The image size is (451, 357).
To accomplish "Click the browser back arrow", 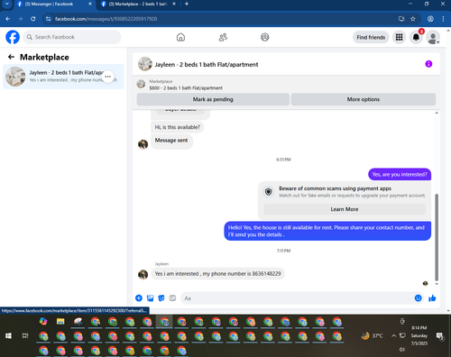I will 8,19.
